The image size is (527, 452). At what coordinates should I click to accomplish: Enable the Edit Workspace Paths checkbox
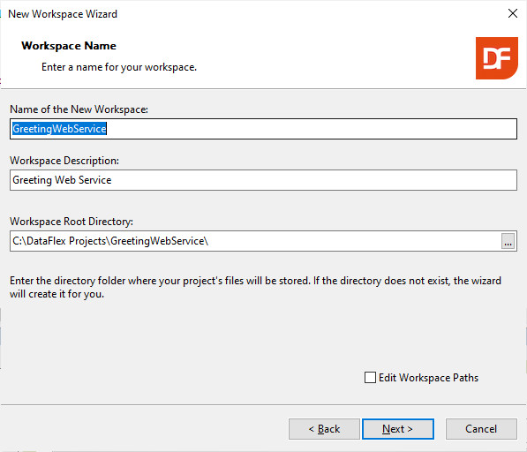370,377
